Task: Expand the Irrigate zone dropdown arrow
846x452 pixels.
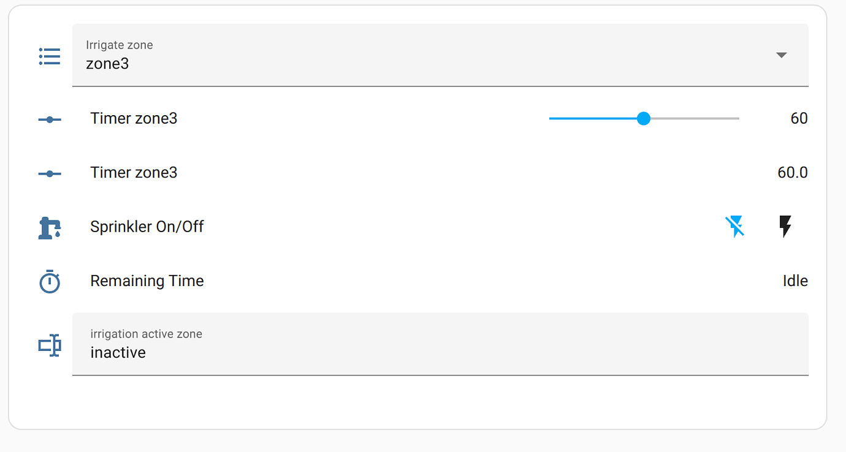Action: 781,55
